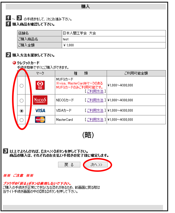Screen dimensions: 175x213
Task: Click the 戻る back button
Action: (69, 165)
